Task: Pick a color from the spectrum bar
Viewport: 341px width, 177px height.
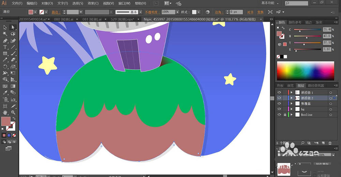Action: pyautogui.click(x=306, y=71)
